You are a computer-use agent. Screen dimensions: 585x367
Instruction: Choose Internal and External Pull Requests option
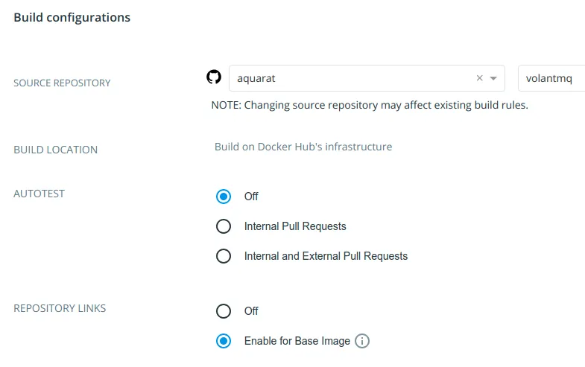point(224,256)
